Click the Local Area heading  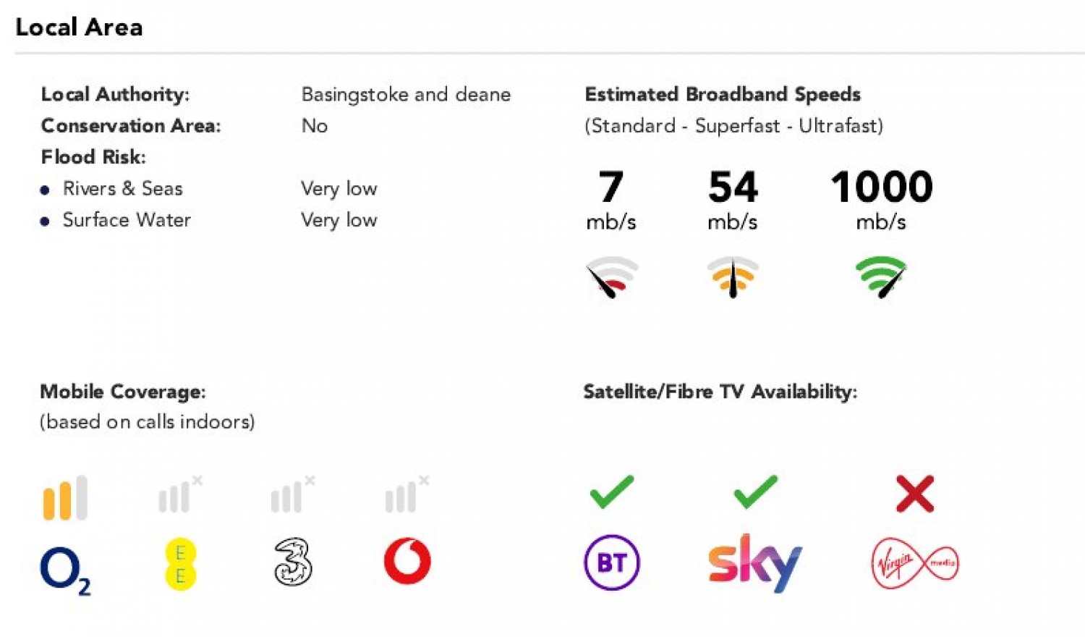click(x=79, y=28)
